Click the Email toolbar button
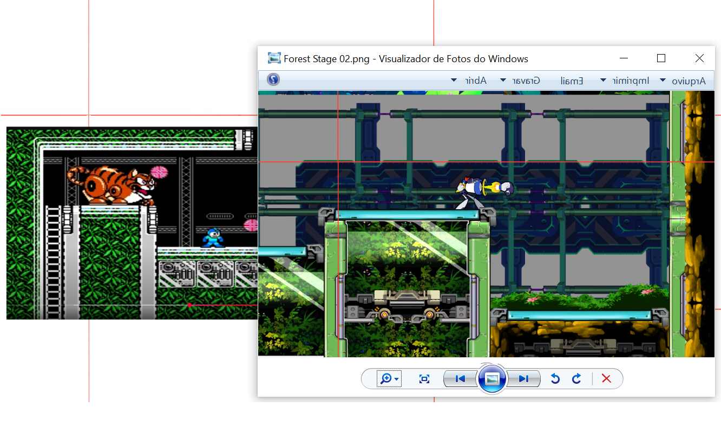The height and width of the screenshot is (440, 721). click(572, 81)
